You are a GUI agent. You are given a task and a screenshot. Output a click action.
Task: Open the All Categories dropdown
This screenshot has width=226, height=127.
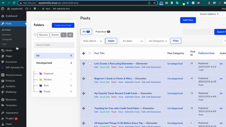[157, 41]
